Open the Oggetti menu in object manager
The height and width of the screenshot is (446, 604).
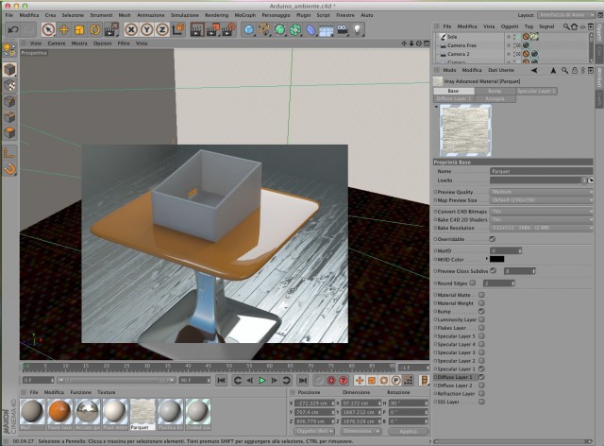tap(510, 26)
